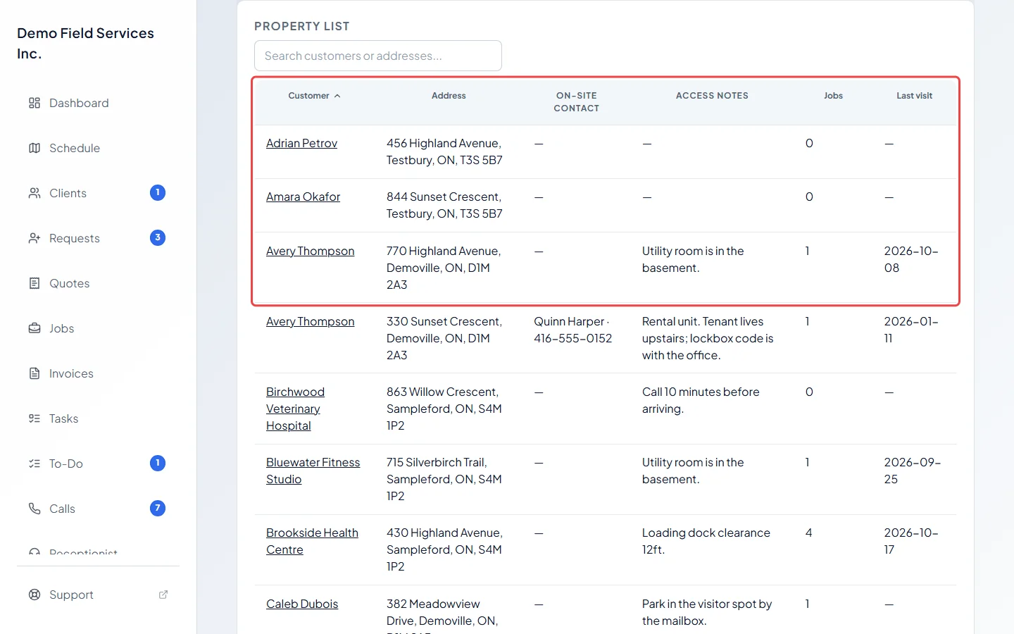The image size is (1014, 634).
Task: Open Adrian Petrov customer link
Action: tap(301, 143)
